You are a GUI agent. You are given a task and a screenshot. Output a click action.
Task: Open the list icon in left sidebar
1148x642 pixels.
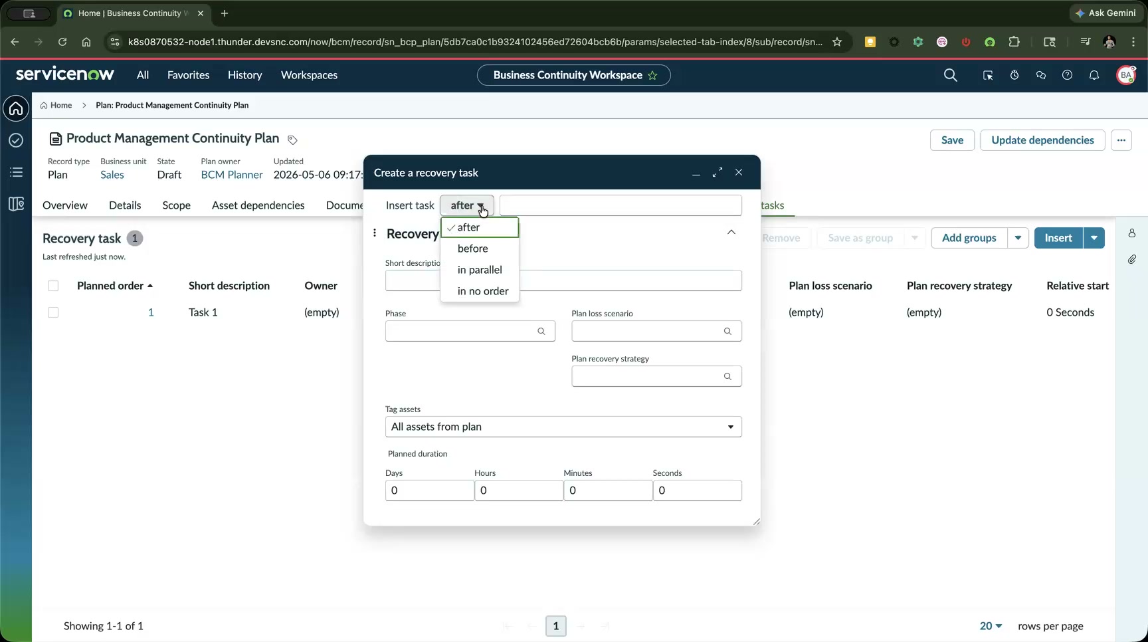pos(16,172)
